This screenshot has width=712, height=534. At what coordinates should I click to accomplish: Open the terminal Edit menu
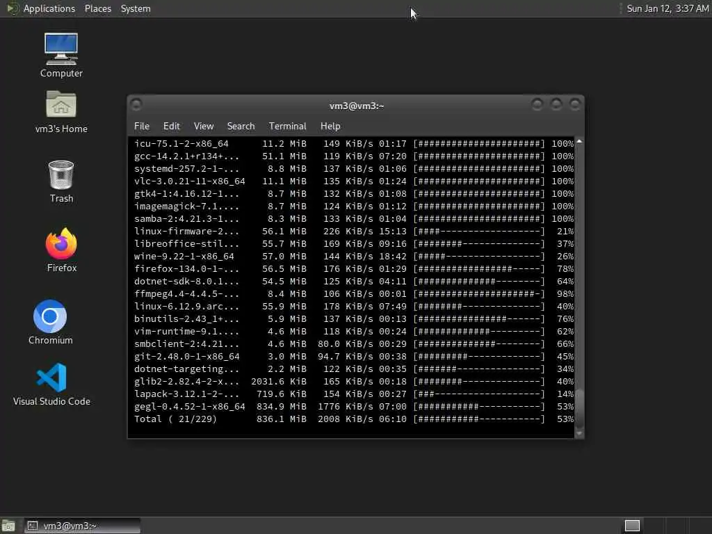click(171, 127)
